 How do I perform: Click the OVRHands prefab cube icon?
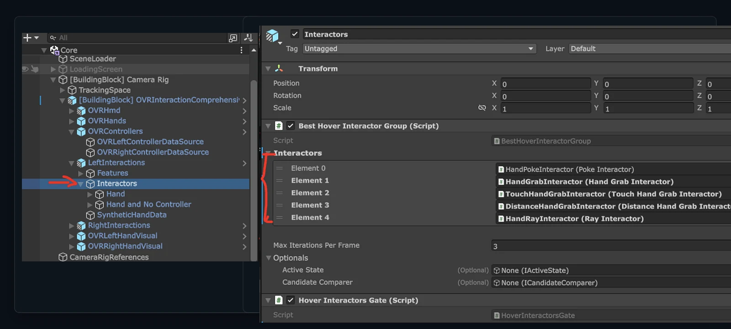[81, 121]
